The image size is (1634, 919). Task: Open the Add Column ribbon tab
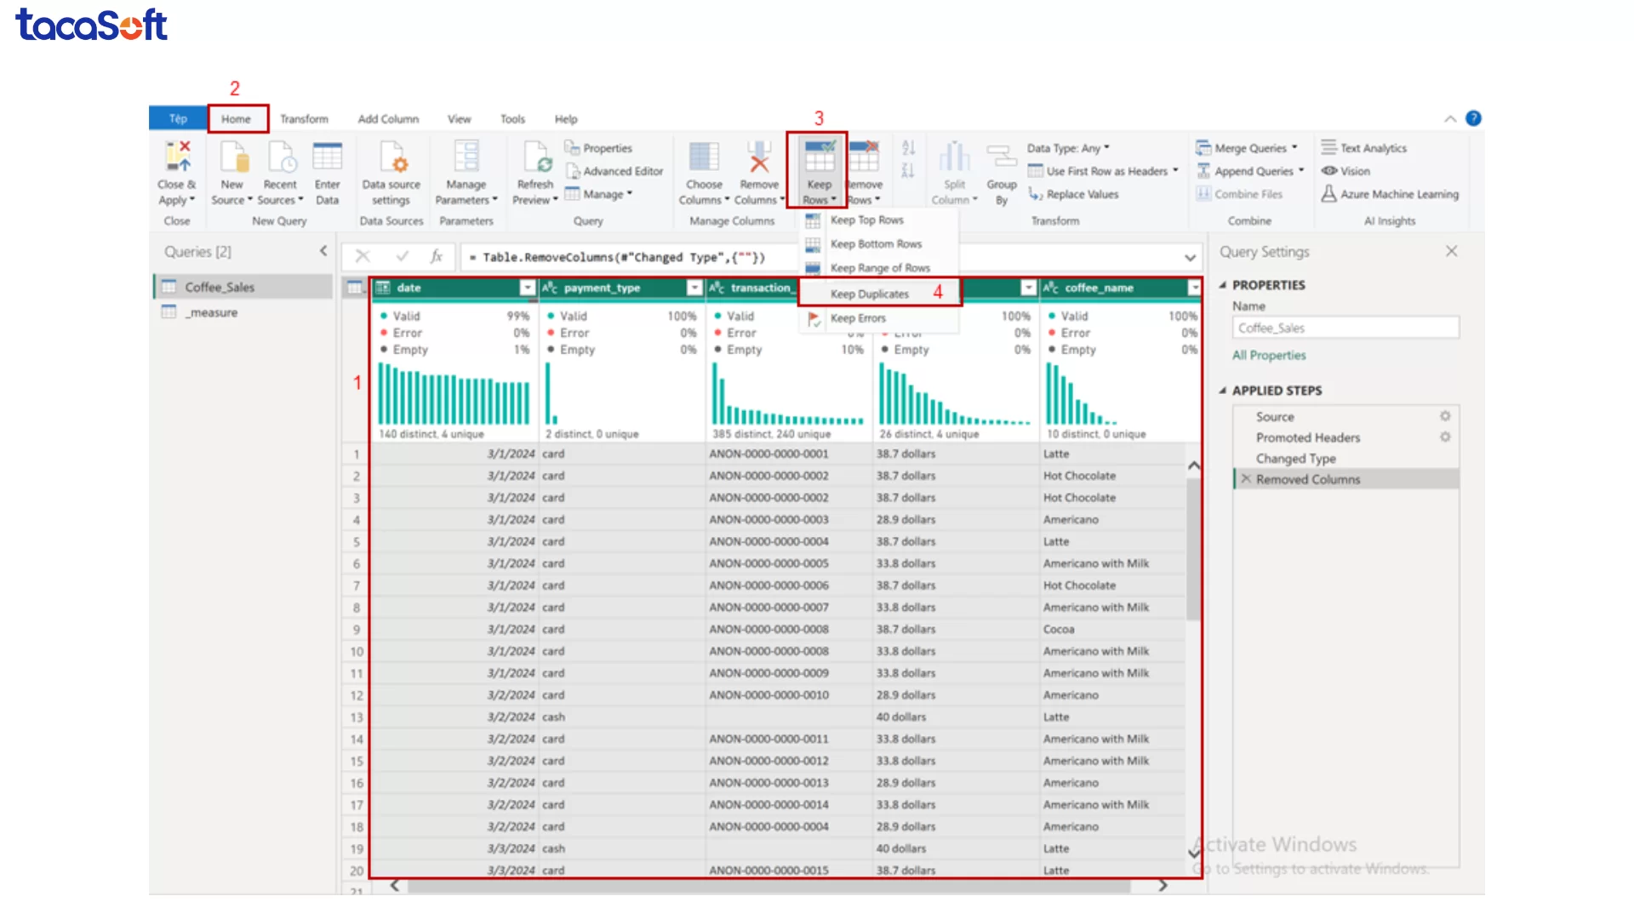388,119
